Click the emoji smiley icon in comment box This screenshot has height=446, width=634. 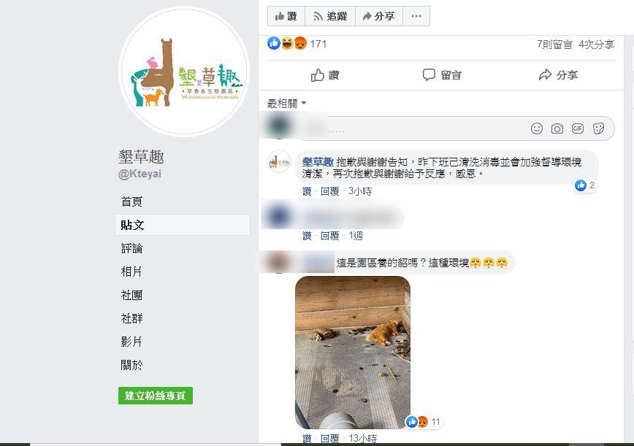[x=537, y=128]
